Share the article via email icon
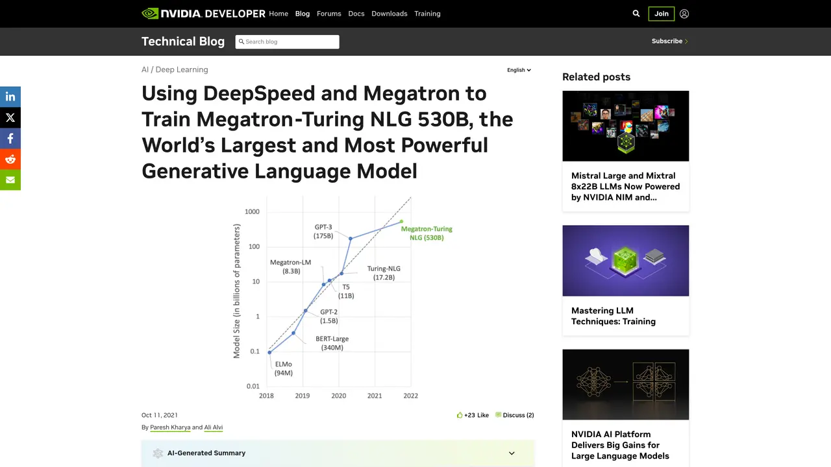Screen dimensions: 831x467 10,180
